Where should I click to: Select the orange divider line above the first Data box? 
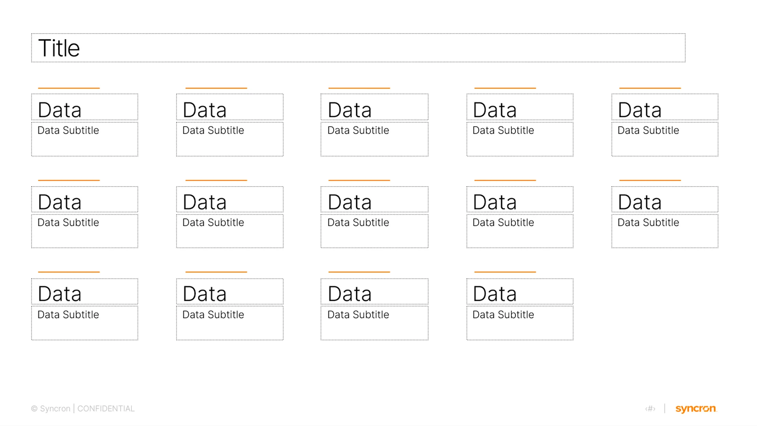68,88
